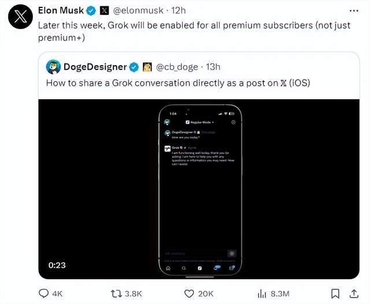Image resolution: width=370 pixels, height=304 pixels.
Task: Click DogeDesigner's blue verified badge
Action: click(x=134, y=67)
